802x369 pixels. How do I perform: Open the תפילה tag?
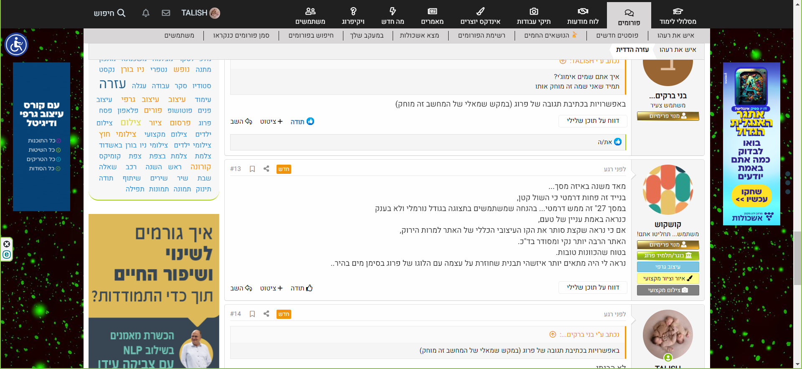(x=135, y=189)
